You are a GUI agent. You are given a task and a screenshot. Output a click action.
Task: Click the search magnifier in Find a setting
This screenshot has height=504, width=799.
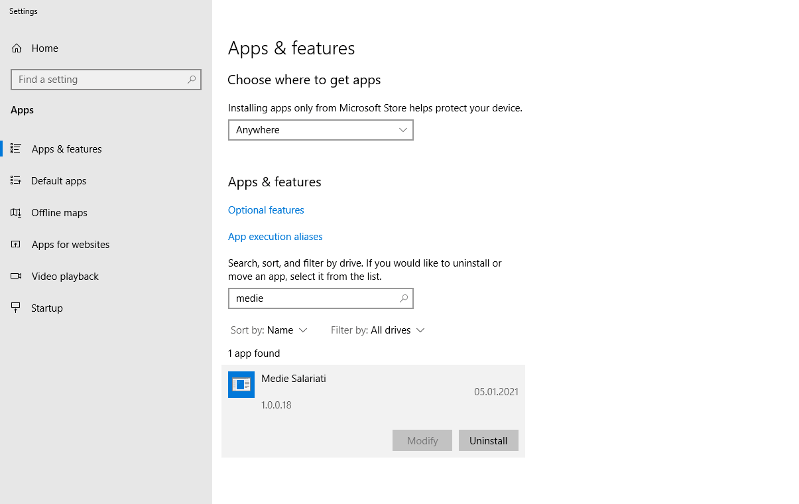[x=192, y=80]
